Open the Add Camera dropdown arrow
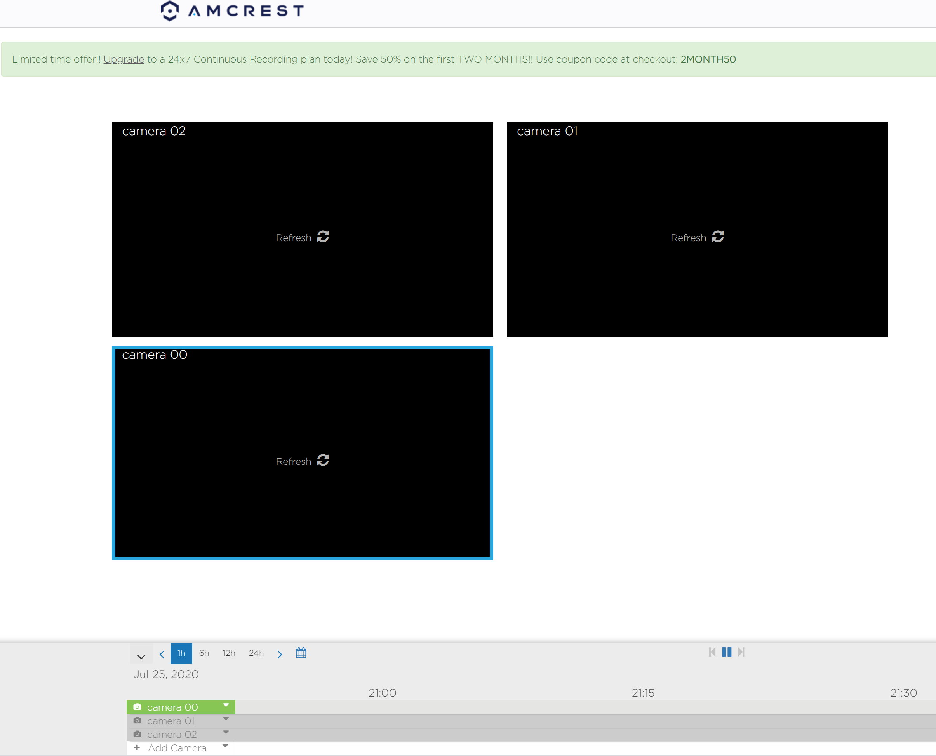Viewport: 936px width, 756px height. point(225,746)
